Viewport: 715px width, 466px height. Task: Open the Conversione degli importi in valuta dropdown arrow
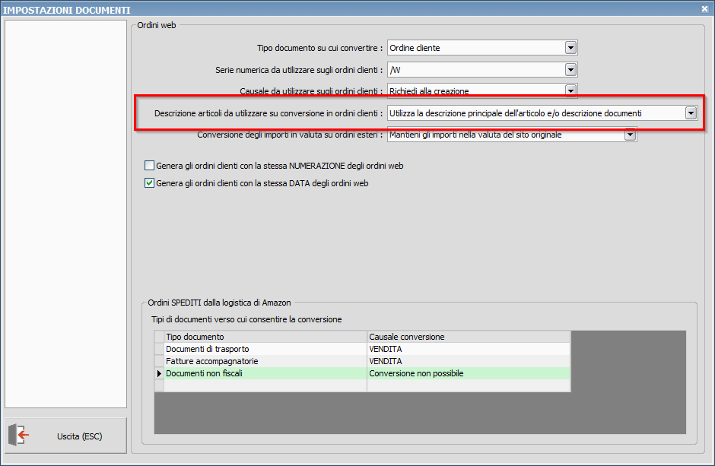(630, 135)
